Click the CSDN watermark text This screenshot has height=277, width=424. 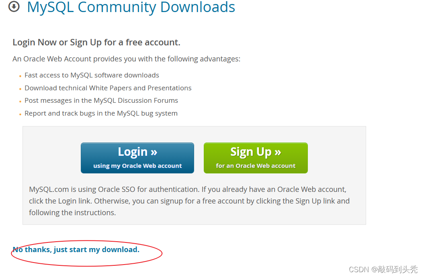(x=383, y=269)
